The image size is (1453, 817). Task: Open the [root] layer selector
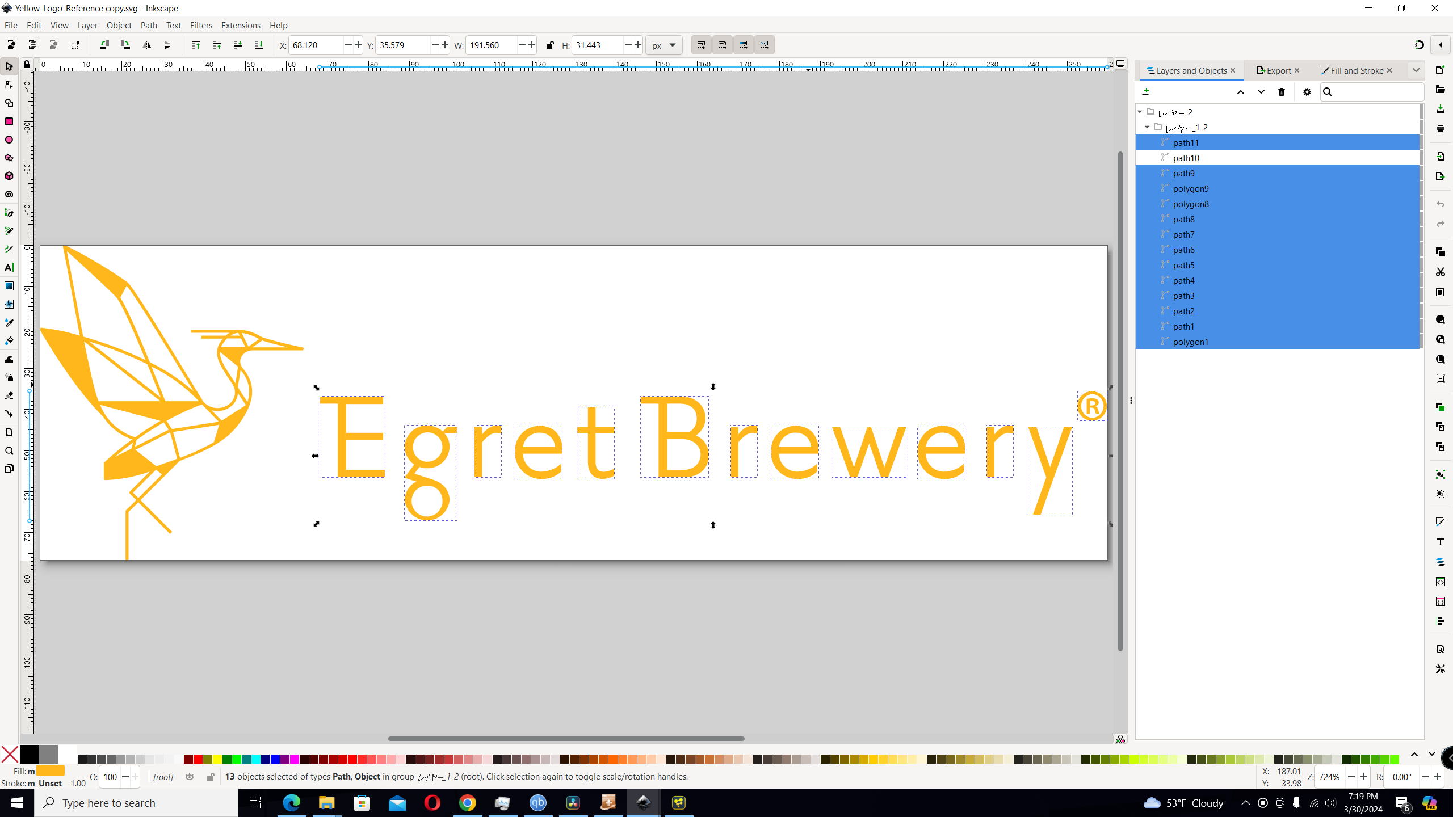click(x=163, y=777)
